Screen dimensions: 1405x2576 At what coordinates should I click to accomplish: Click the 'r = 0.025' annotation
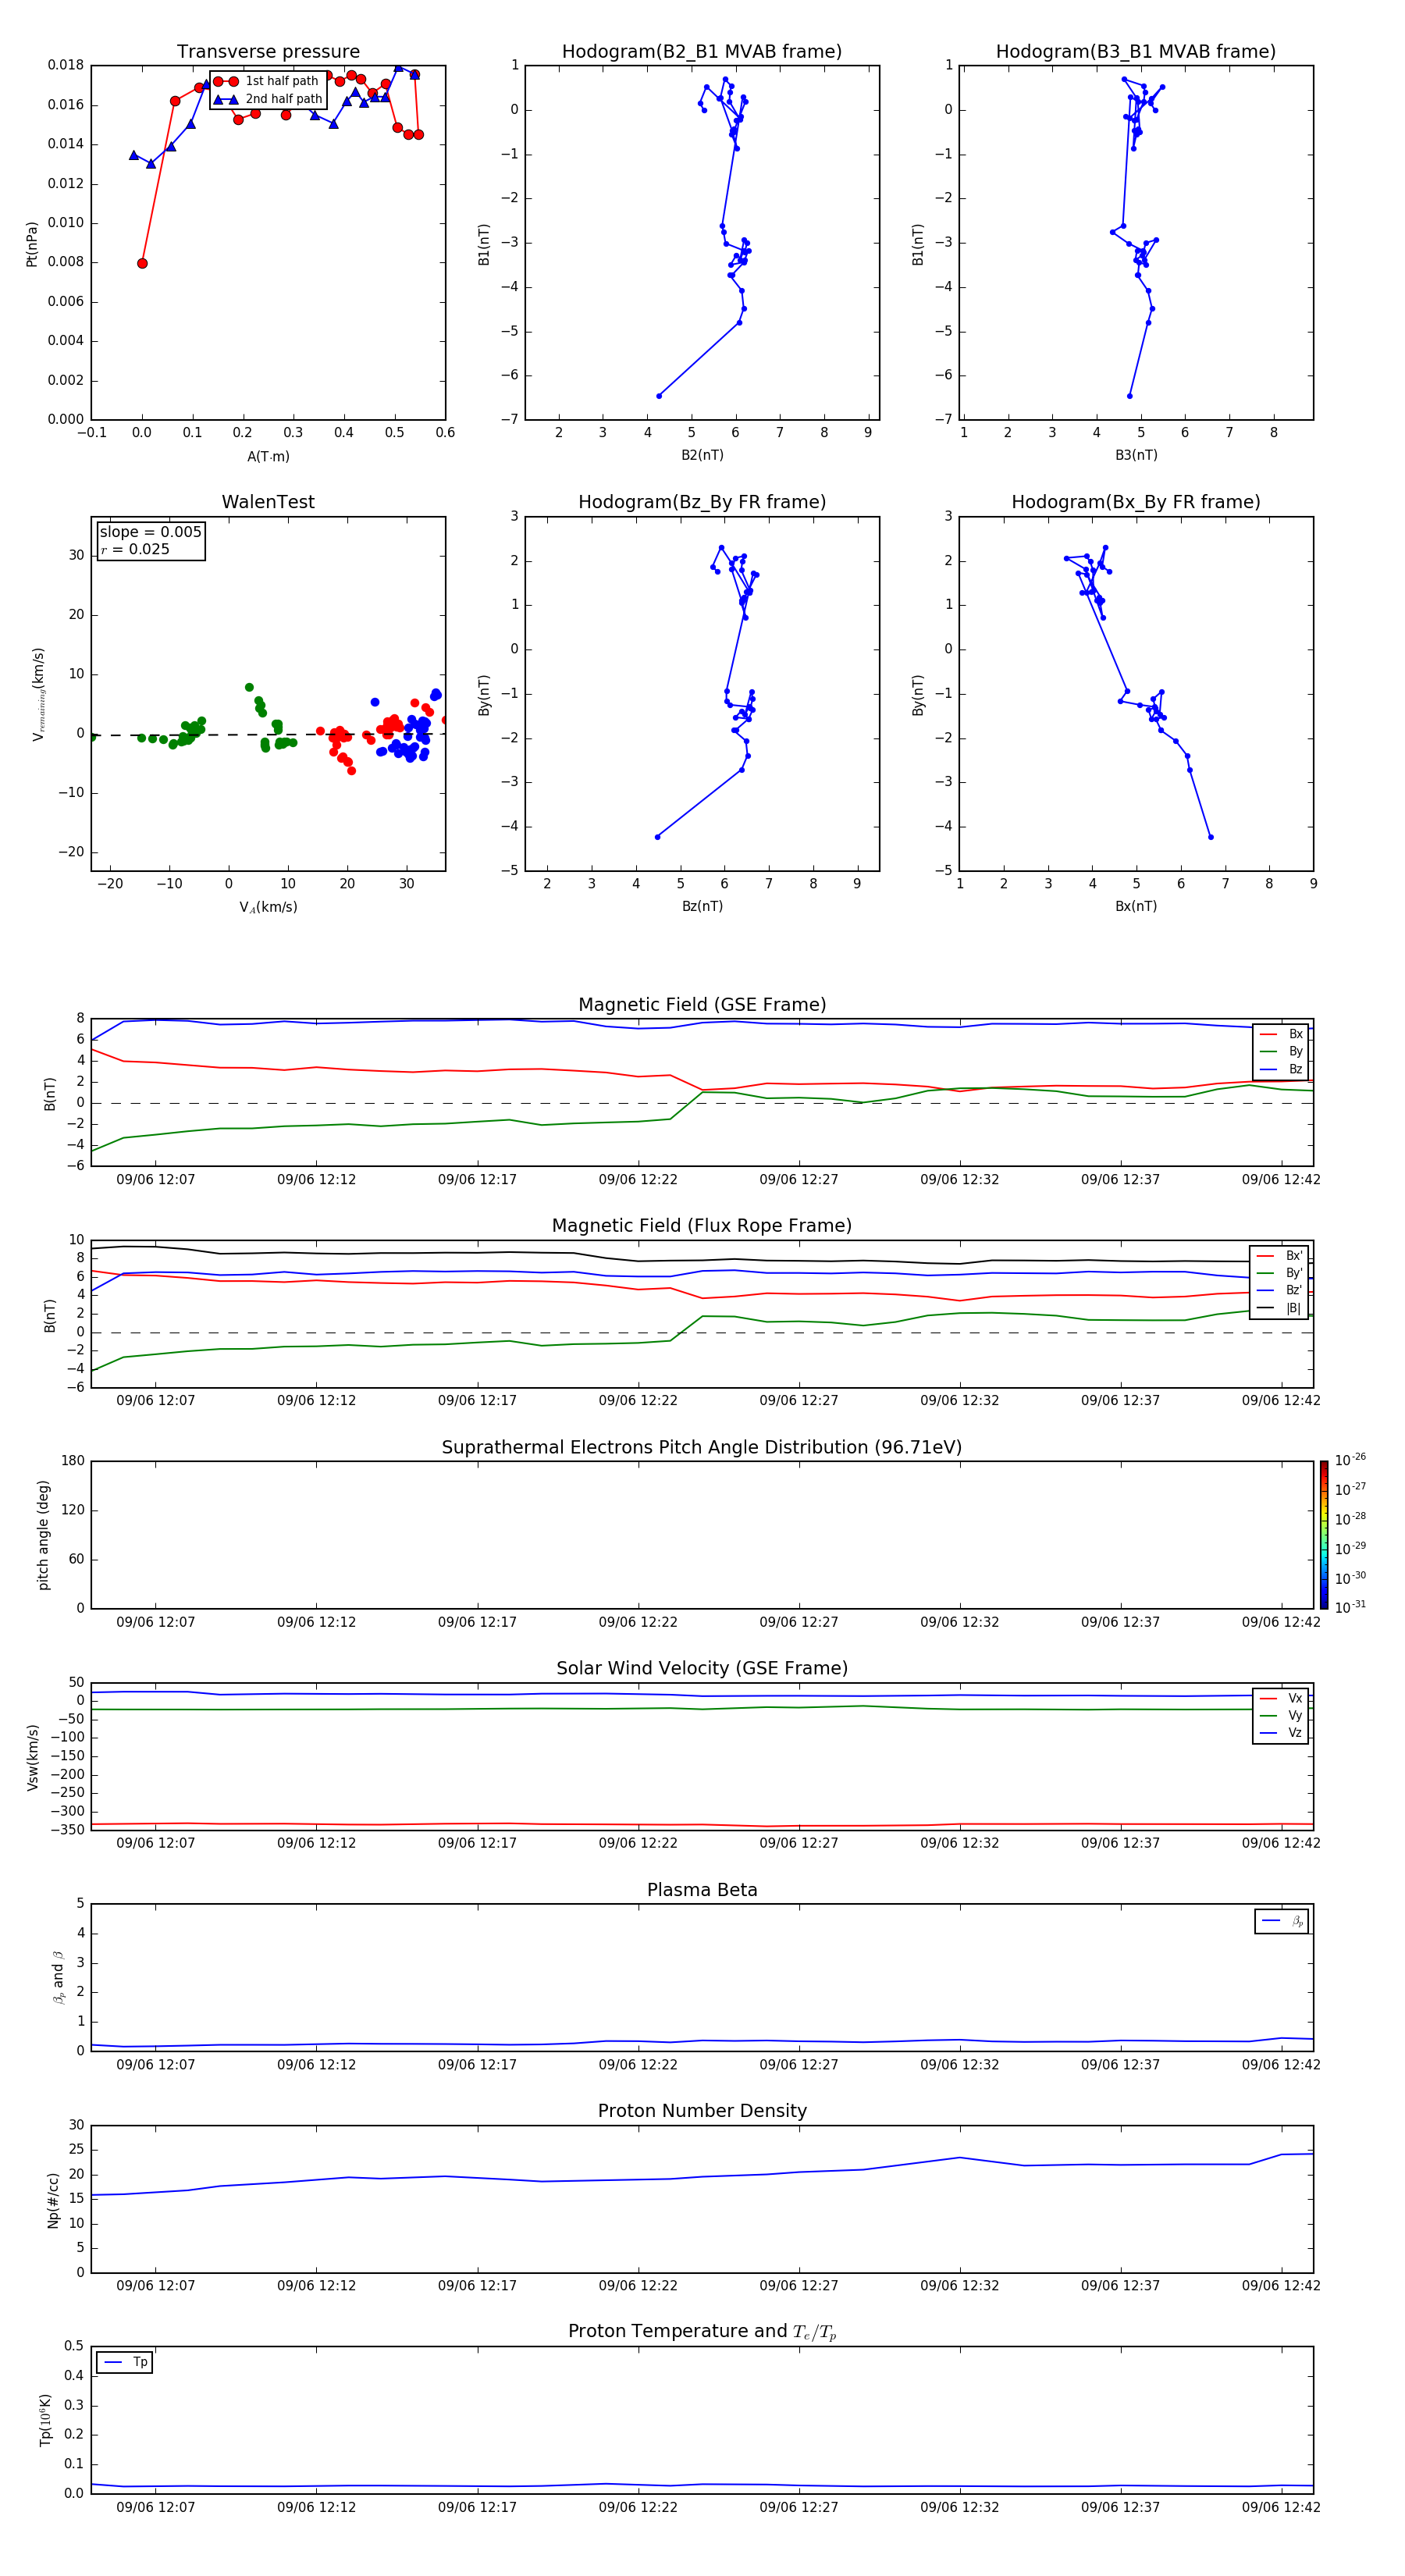tap(135, 550)
